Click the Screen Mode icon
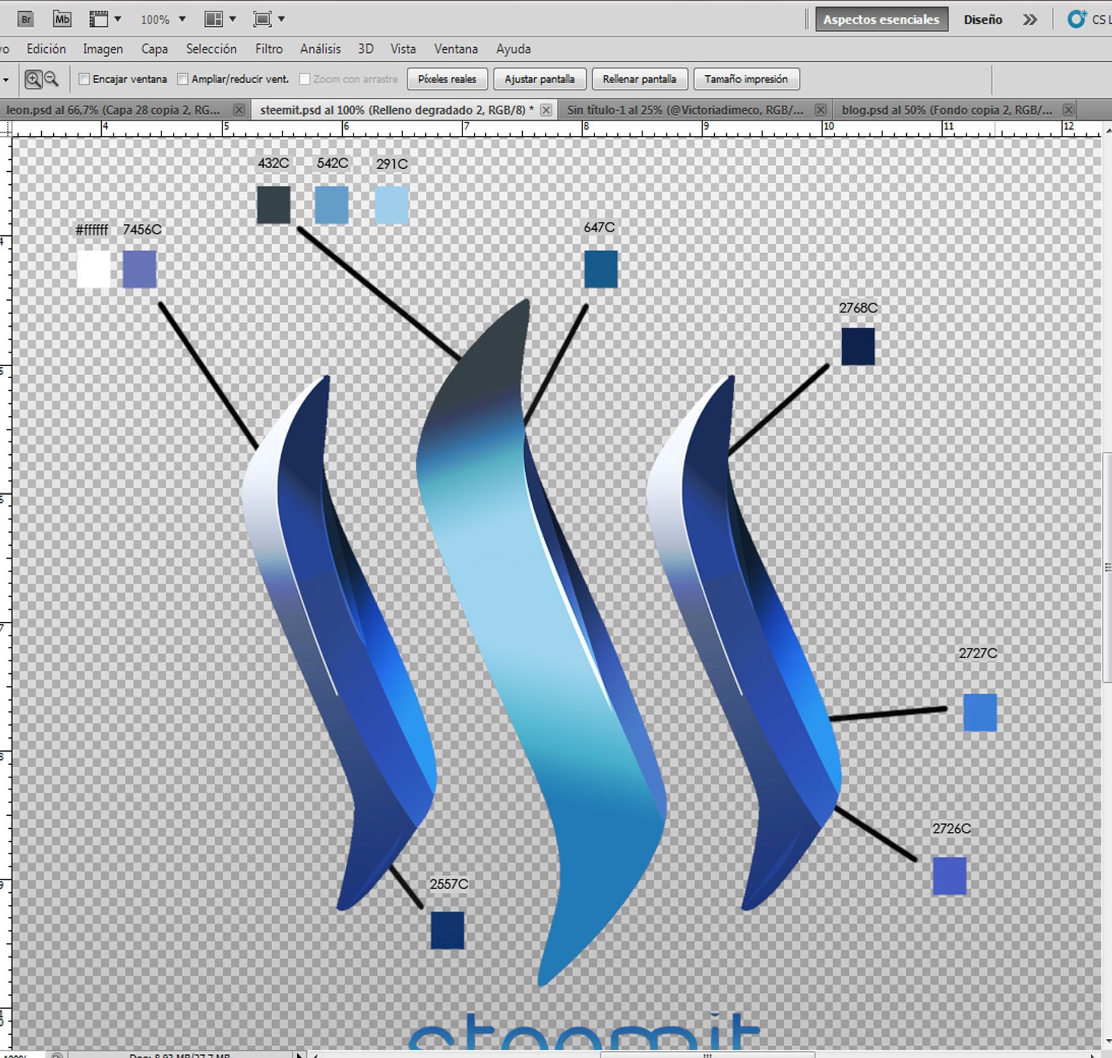1112x1058 pixels. [x=262, y=19]
